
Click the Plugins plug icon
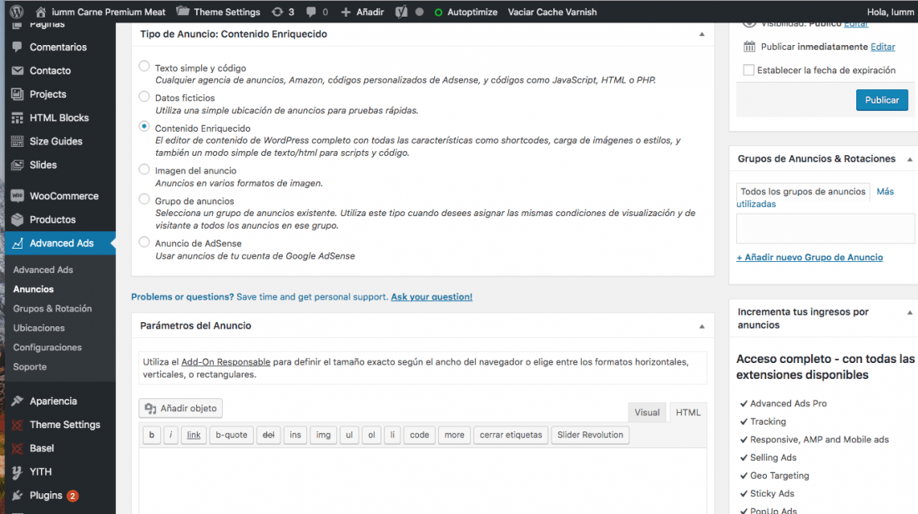(17, 496)
